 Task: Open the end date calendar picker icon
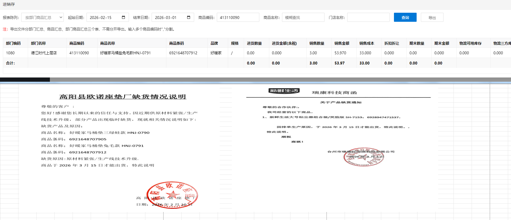[x=188, y=18]
